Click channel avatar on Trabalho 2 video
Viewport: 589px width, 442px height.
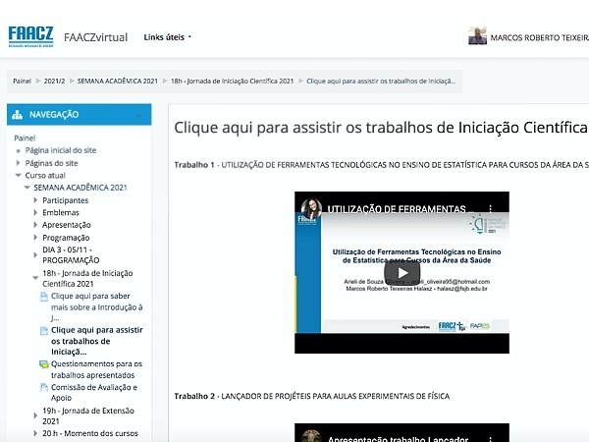311,437
